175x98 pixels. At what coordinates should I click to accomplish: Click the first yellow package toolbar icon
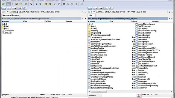[x=46, y=4]
